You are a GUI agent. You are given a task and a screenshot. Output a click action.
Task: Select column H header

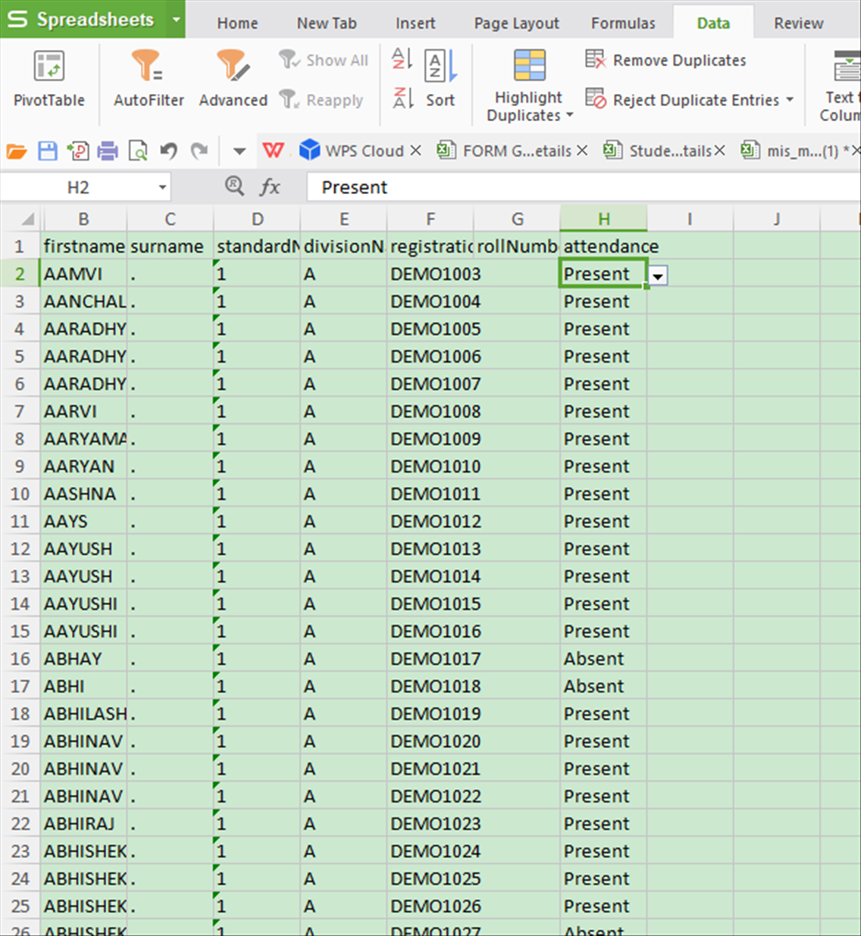pos(603,219)
